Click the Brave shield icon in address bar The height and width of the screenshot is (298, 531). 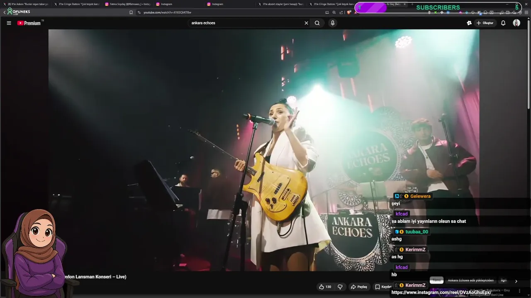click(x=349, y=12)
